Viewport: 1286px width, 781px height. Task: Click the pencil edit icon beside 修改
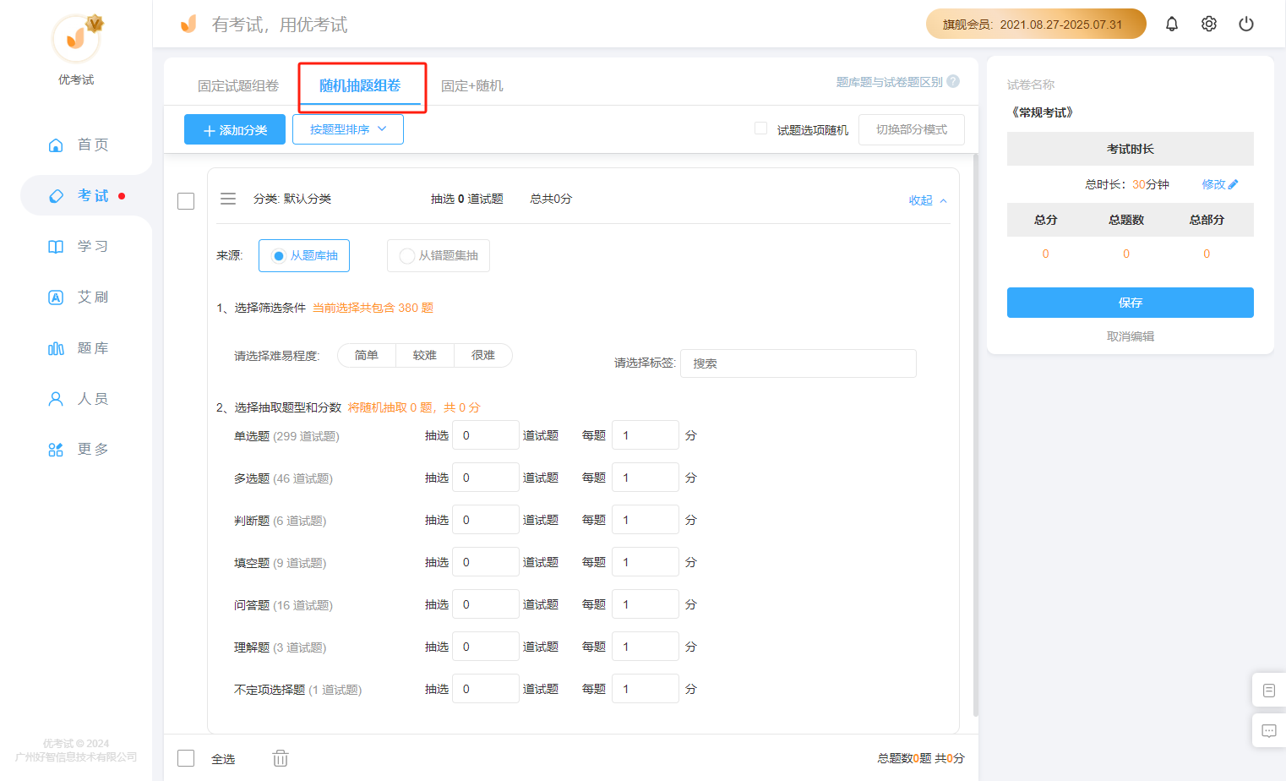click(x=1234, y=184)
